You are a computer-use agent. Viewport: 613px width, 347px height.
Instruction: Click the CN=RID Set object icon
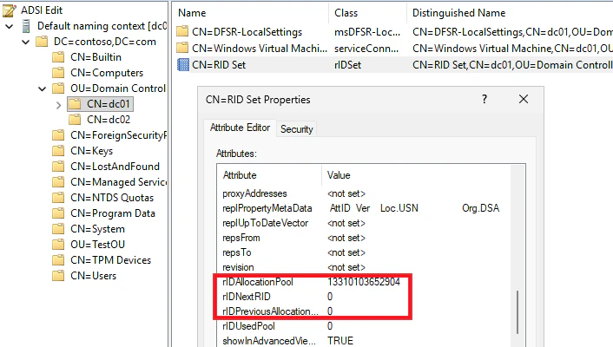coord(182,64)
